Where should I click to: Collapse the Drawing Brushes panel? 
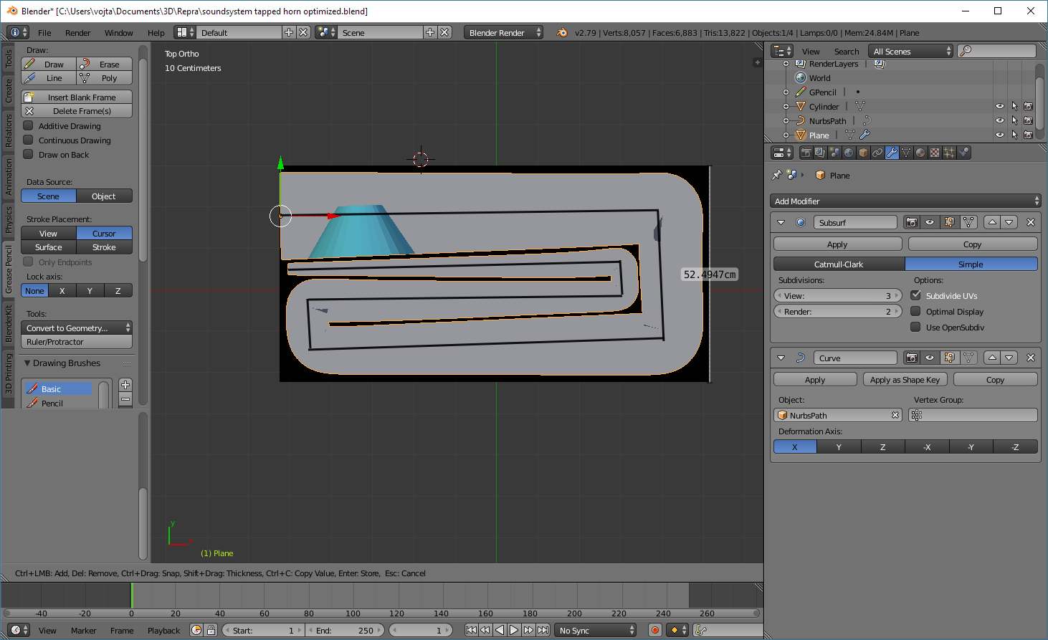27,363
